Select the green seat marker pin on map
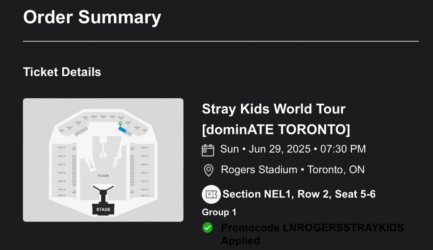 pos(120,124)
